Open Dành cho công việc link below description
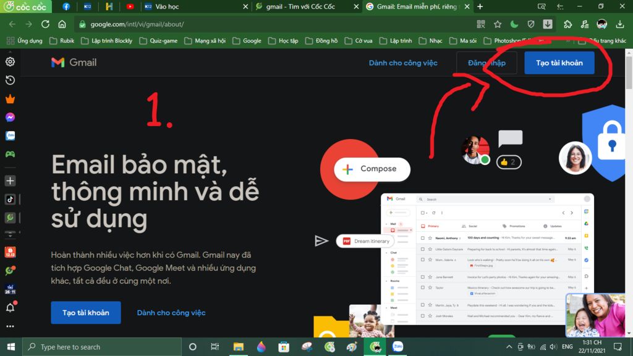 point(171,313)
